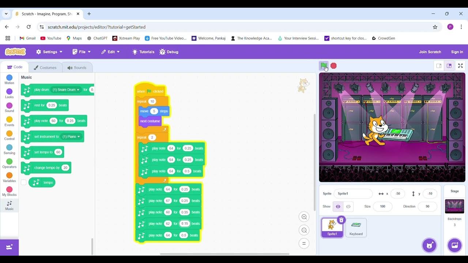
Task: Click the sprite x position field
Action: click(398, 194)
